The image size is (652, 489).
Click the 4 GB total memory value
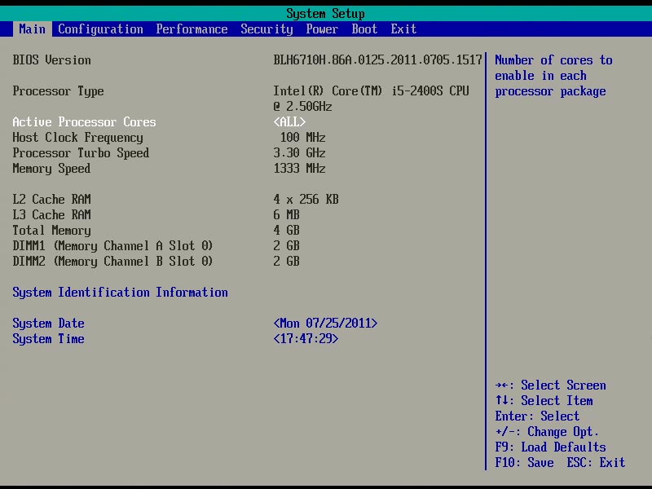pos(286,231)
